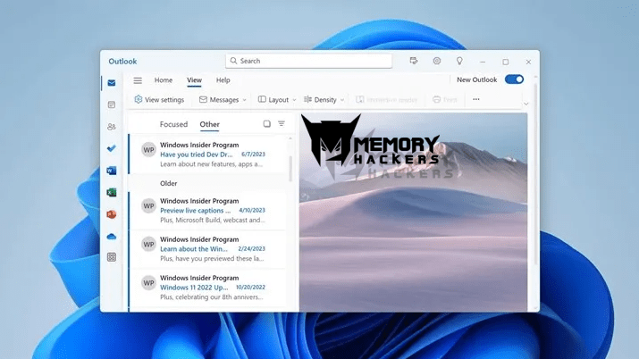Open email Have you tried Dev Dr...
Image resolution: width=639 pixels, height=359 pixels.
pos(208,154)
